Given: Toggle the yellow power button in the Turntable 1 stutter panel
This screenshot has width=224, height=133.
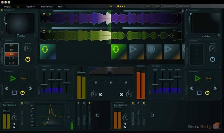Looking at the screenshot, I should (x=28, y=59).
